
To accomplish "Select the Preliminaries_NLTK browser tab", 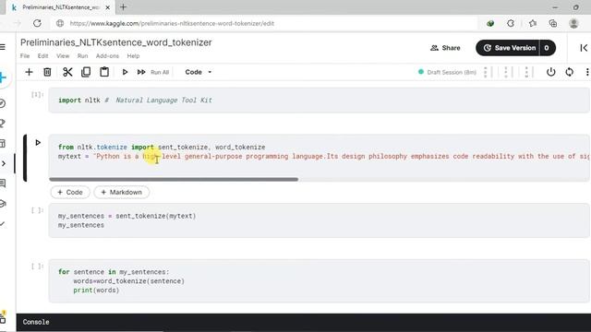I will point(60,7).
